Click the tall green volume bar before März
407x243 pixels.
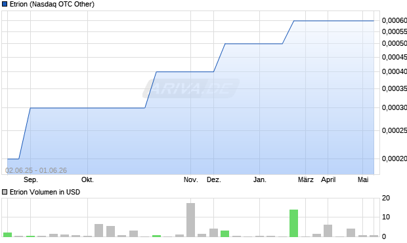pos(294,223)
